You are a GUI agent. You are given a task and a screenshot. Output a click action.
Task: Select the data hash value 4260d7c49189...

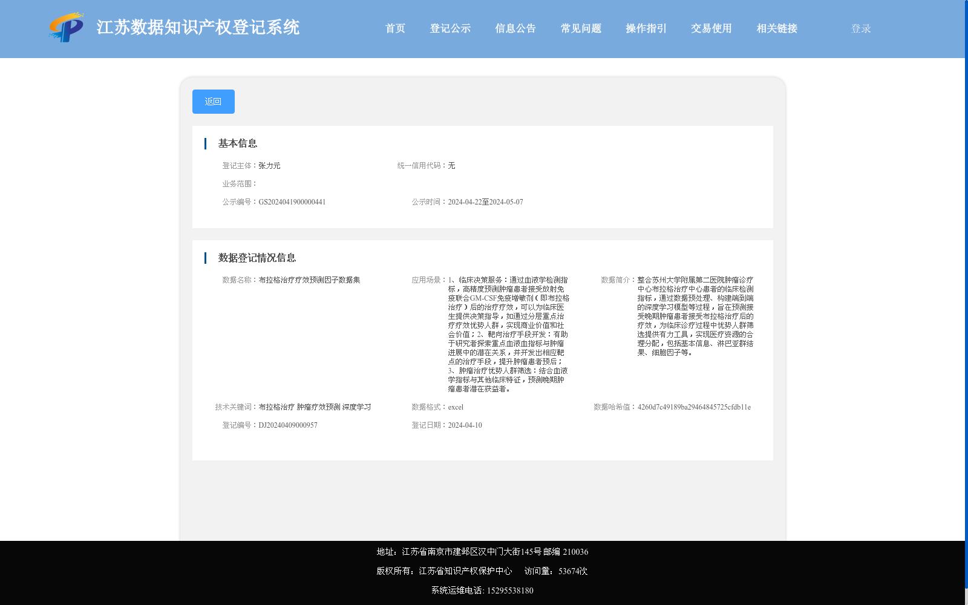(x=694, y=407)
